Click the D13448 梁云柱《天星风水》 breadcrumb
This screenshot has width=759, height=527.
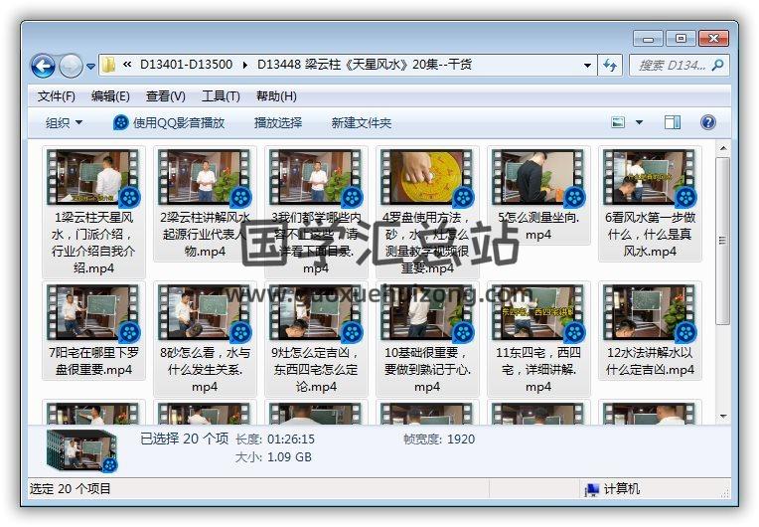pos(364,65)
